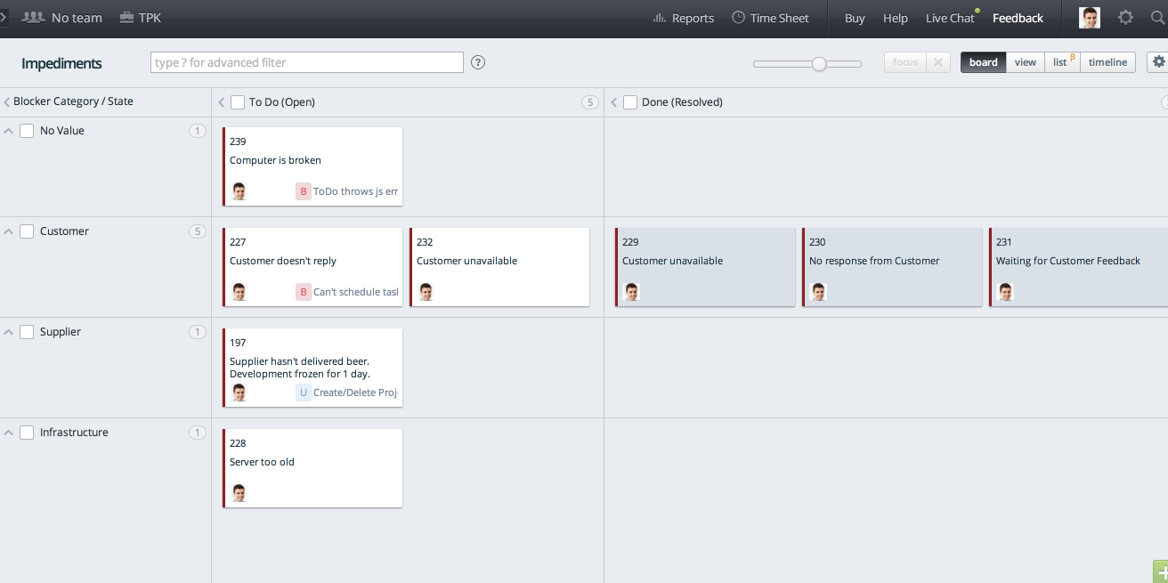
Task: Click the Feedback button in top bar
Action: click(1017, 17)
